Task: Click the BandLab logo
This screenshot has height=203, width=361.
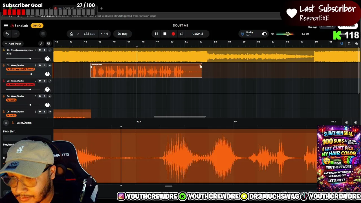Action: (19, 26)
